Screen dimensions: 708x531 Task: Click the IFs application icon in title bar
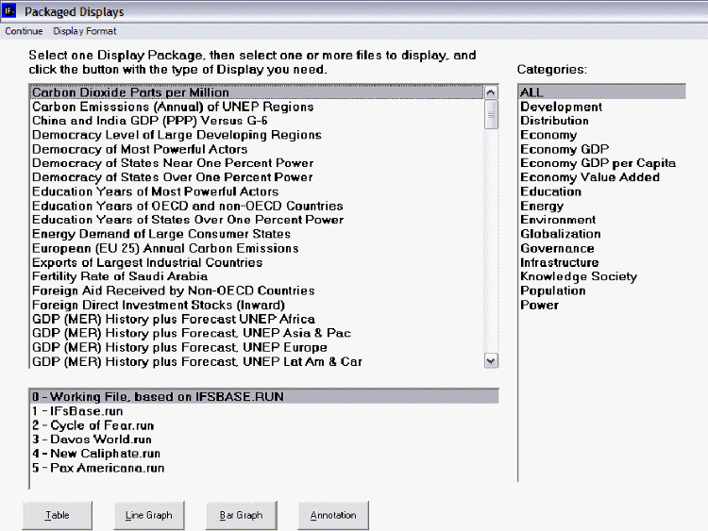[10, 11]
